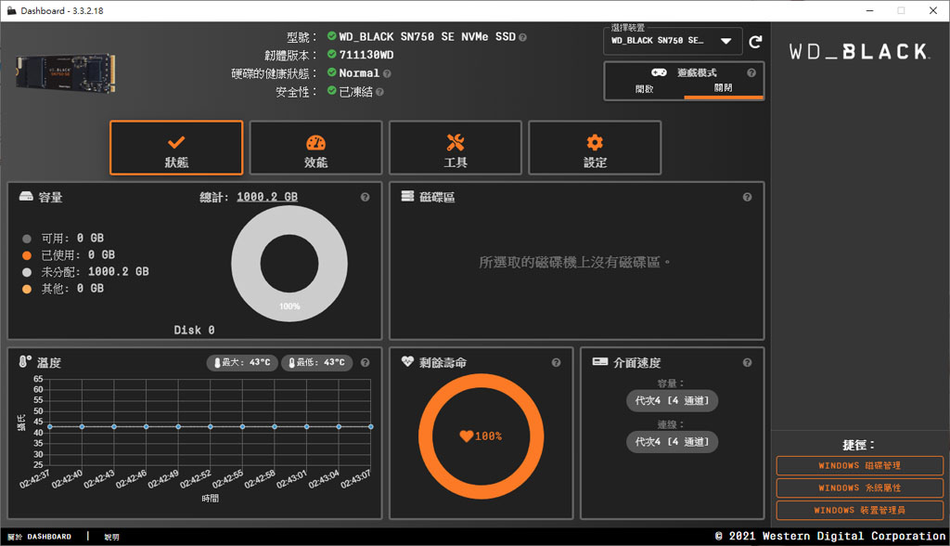Click the green check beside Normal
The image size is (950, 546).
pyautogui.click(x=331, y=72)
